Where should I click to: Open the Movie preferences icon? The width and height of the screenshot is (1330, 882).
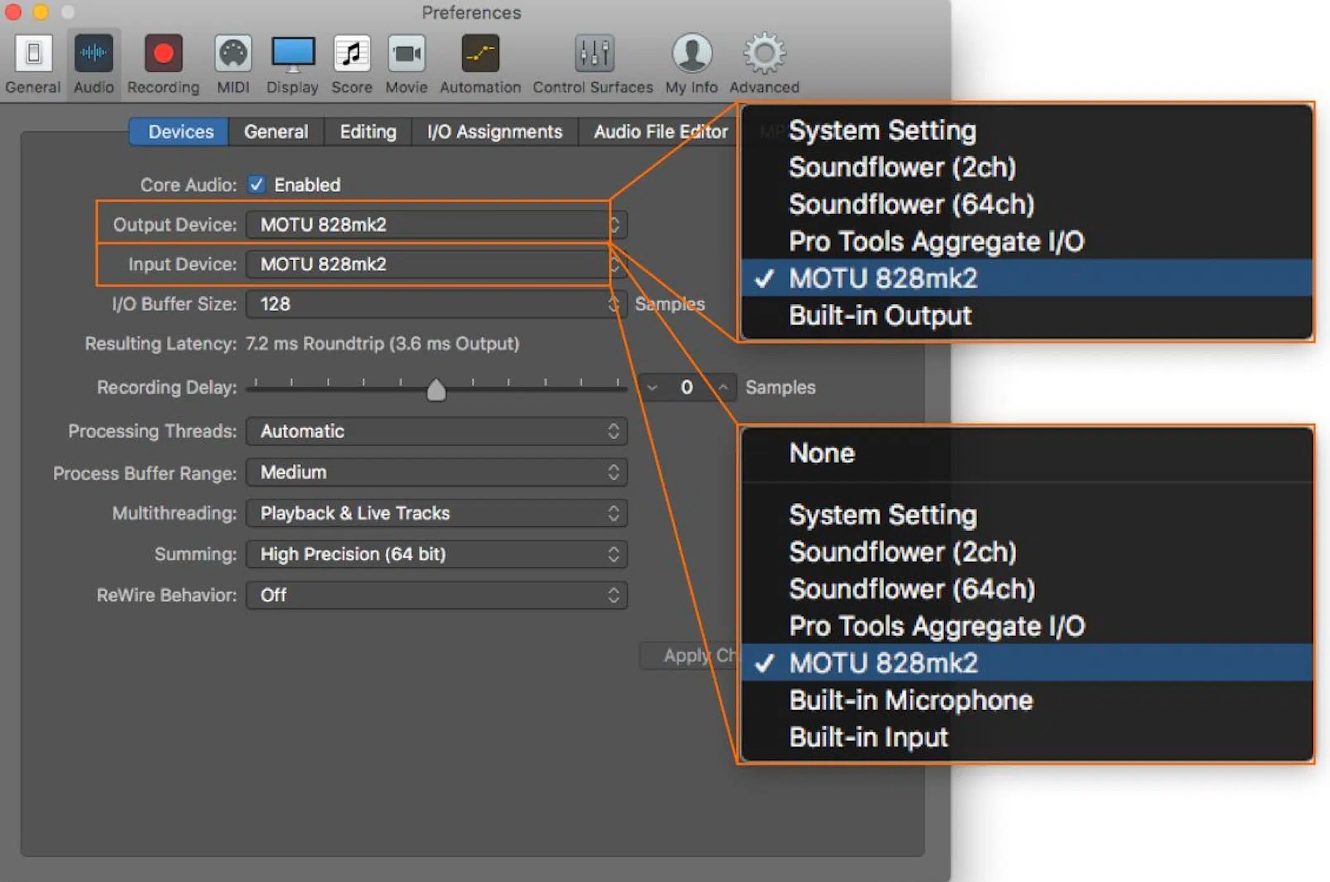tap(406, 60)
